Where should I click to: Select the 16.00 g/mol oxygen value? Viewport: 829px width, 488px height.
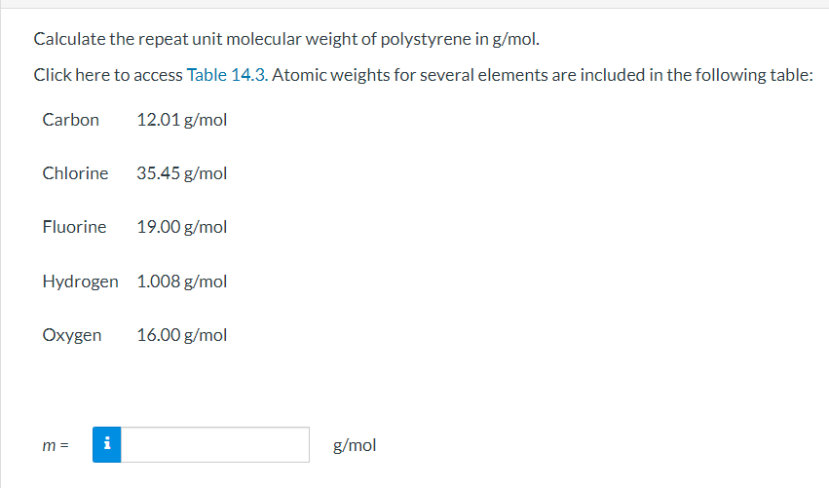point(182,335)
